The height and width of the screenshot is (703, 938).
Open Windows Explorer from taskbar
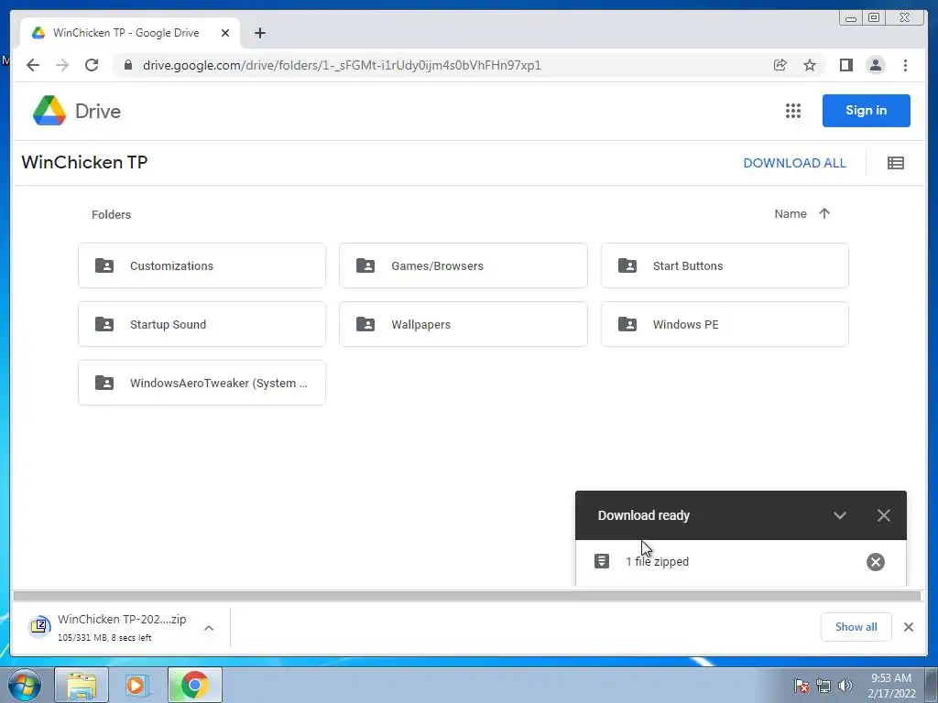point(82,685)
